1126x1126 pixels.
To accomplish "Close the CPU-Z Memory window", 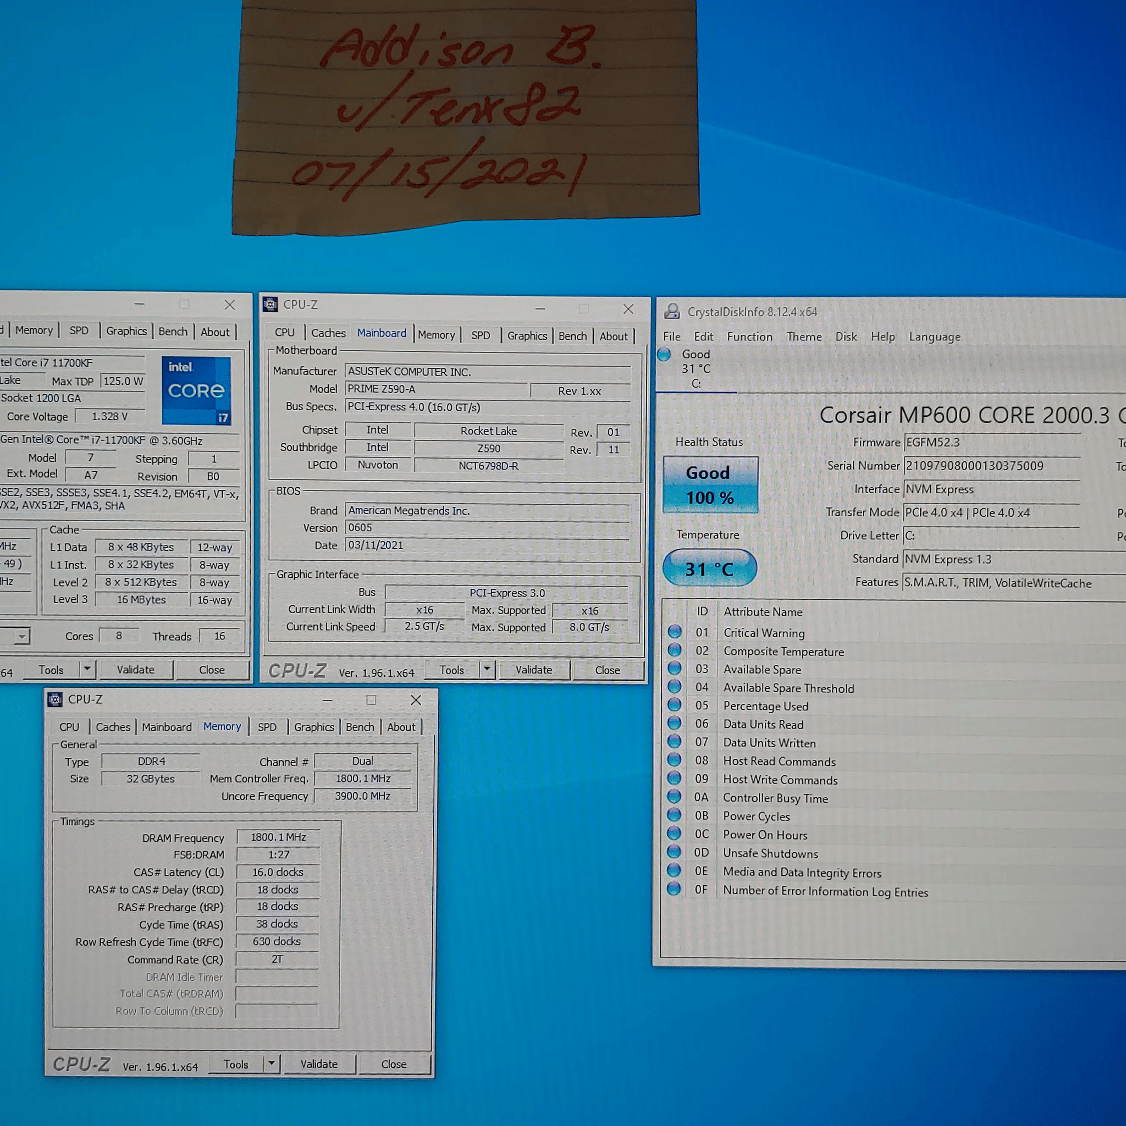I will (416, 700).
